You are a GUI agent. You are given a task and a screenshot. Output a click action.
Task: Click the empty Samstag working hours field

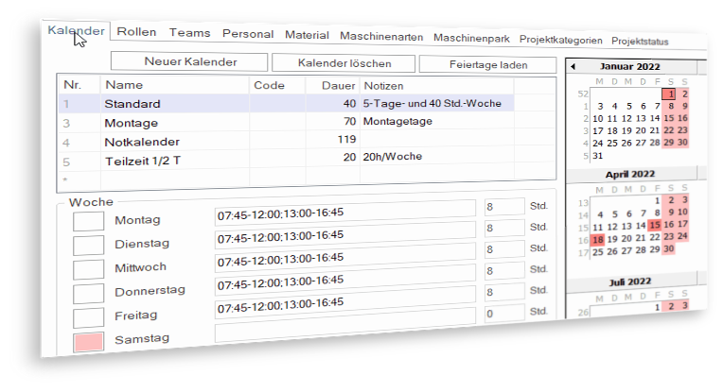coord(344,332)
